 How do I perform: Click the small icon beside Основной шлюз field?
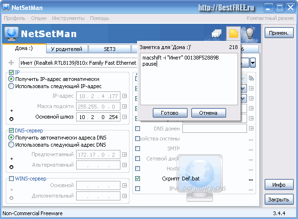[125, 117]
